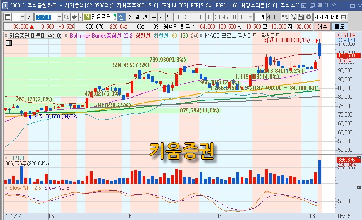The height and width of the screenshot is (220, 362).
Task: Click the 전 button beside stock code
Action: click(x=30, y=17)
